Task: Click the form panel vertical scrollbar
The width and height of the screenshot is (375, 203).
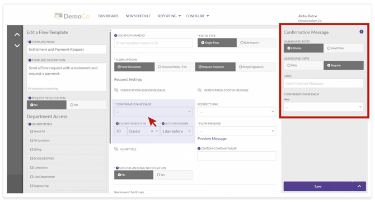Action: click(x=110, y=87)
